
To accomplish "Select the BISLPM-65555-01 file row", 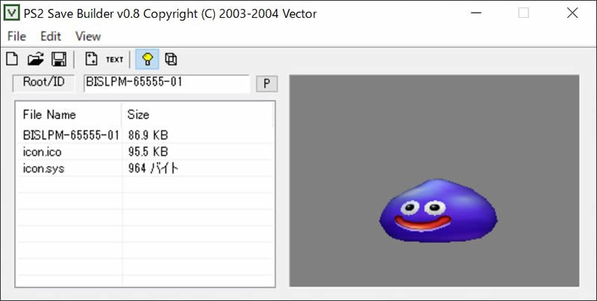I will (145, 136).
